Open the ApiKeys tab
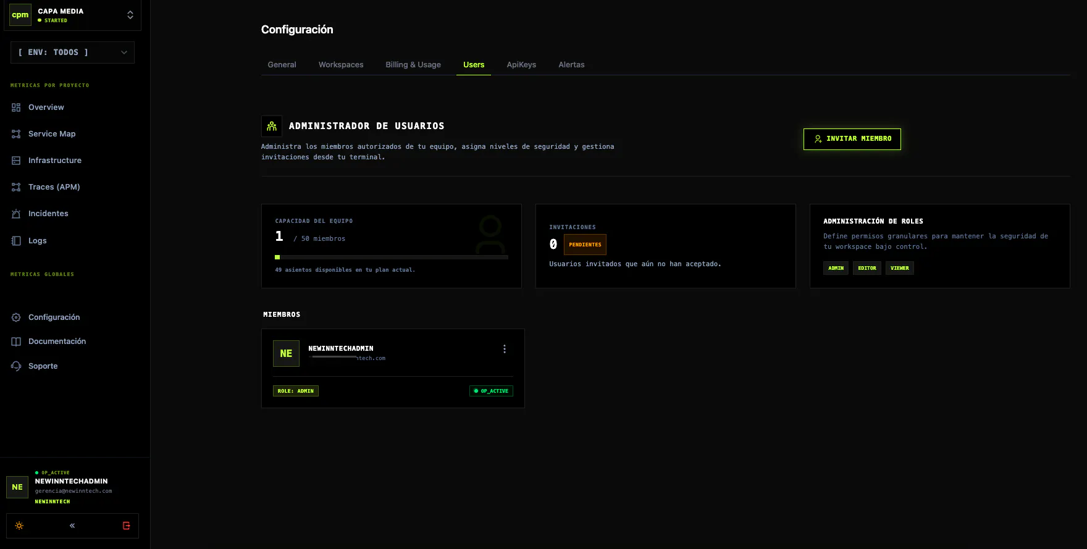The image size is (1087, 549). point(521,65)
